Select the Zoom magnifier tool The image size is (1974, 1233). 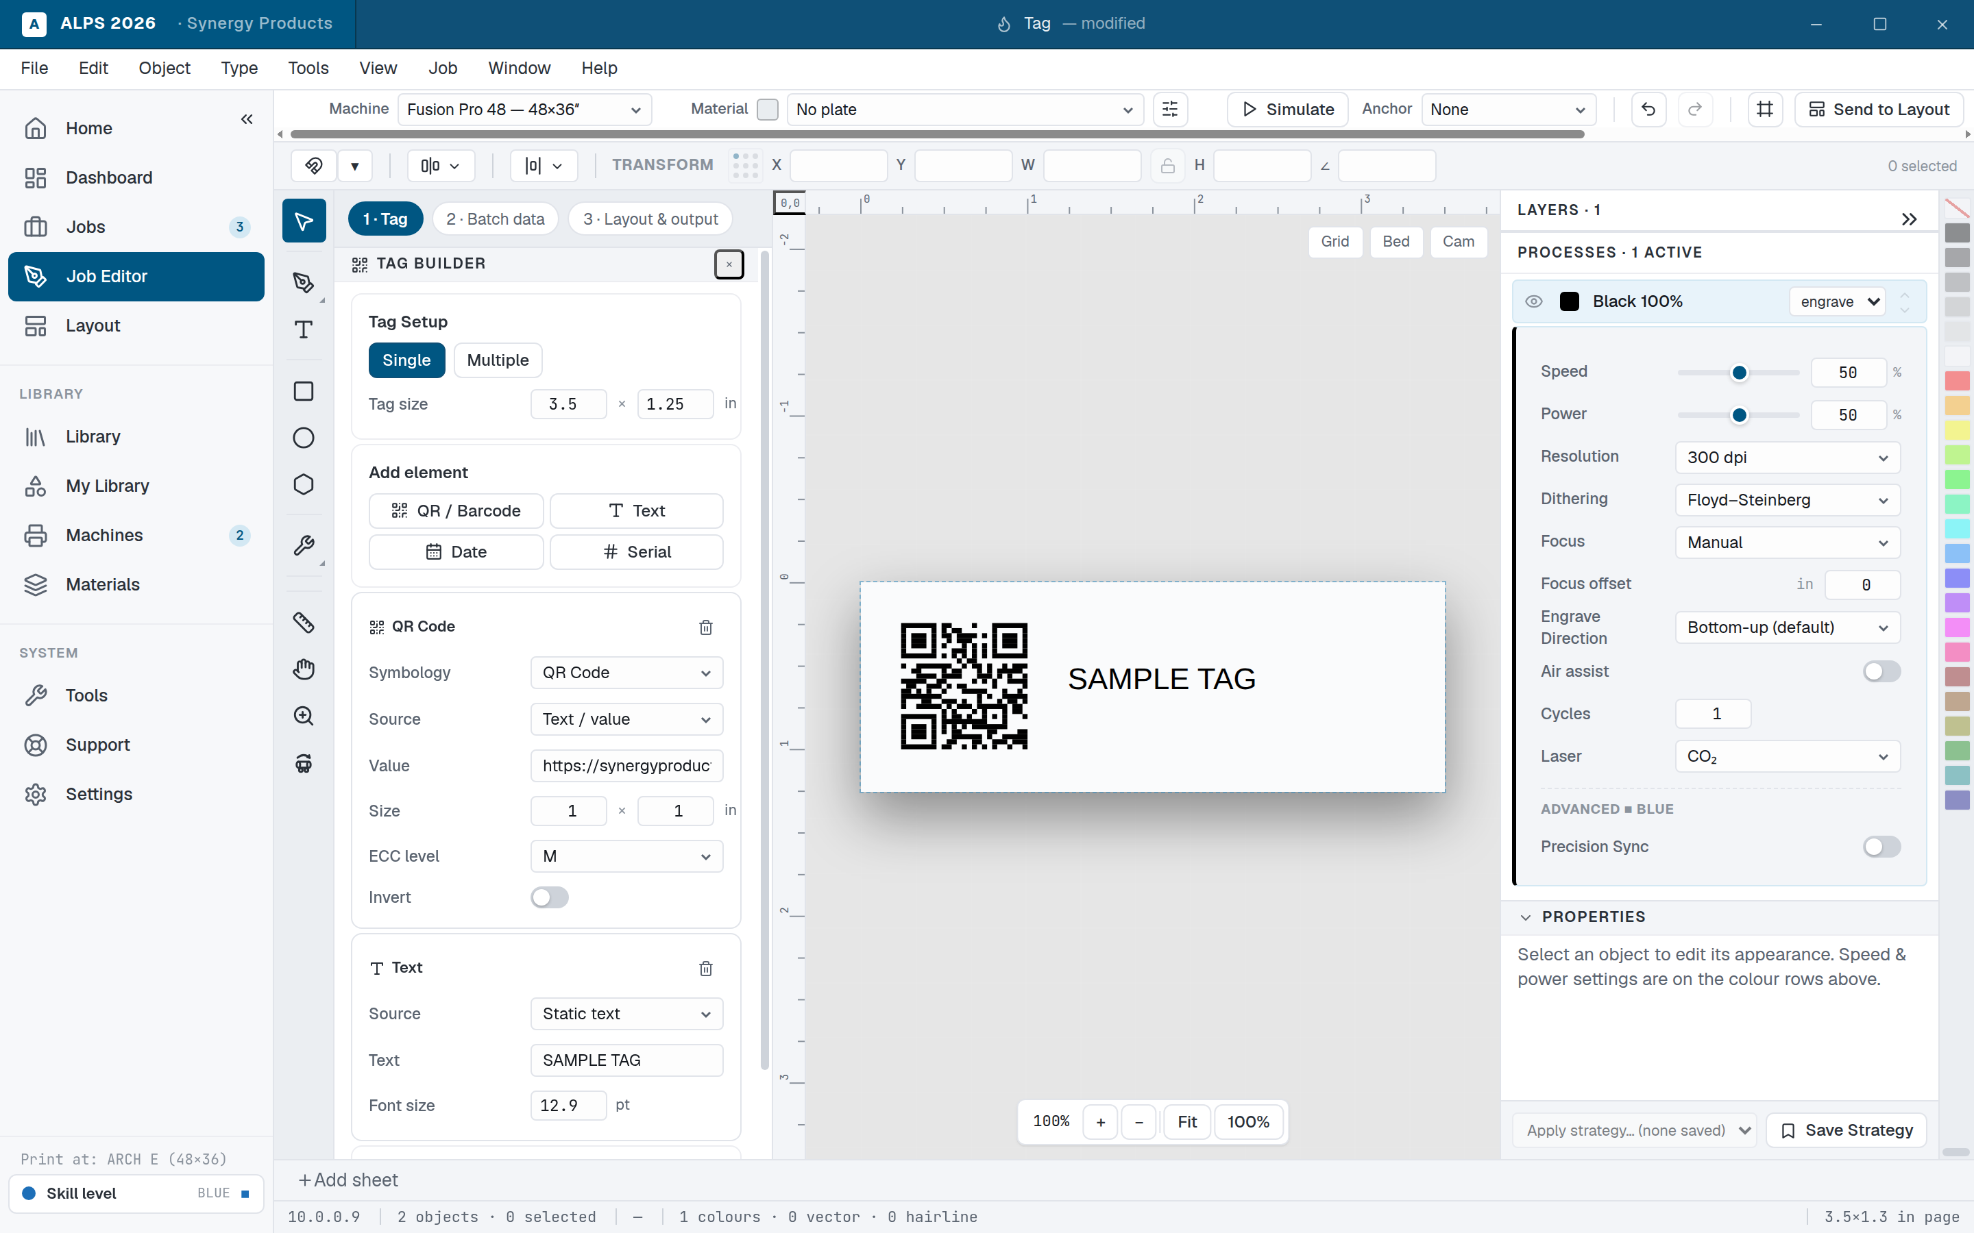[304, 716]
